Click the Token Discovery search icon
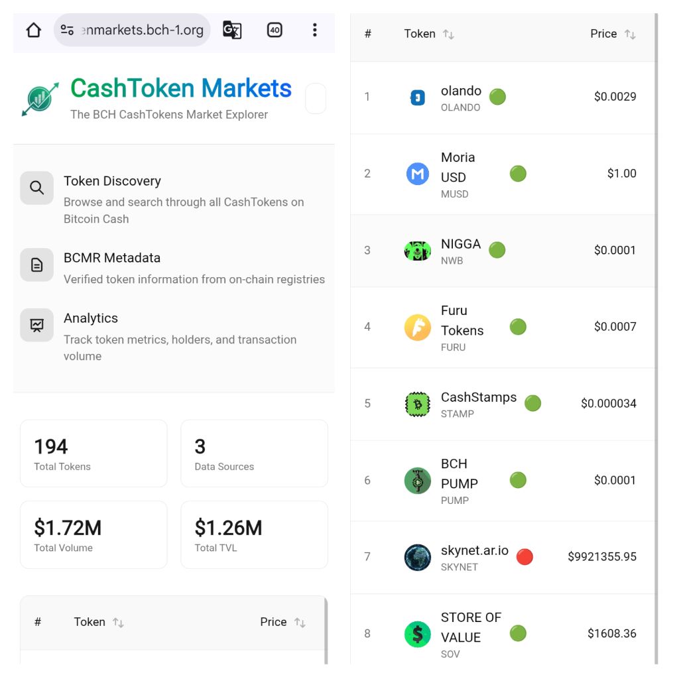 (x=37, y=188)
